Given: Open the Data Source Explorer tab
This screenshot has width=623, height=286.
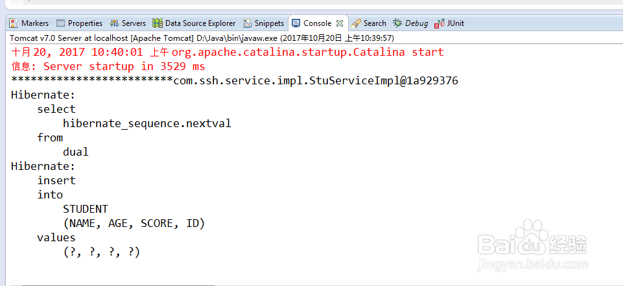Looking at the screenshot, I should 200,23.
